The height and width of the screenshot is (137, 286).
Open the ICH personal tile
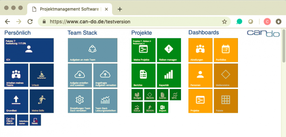(29, 50)
